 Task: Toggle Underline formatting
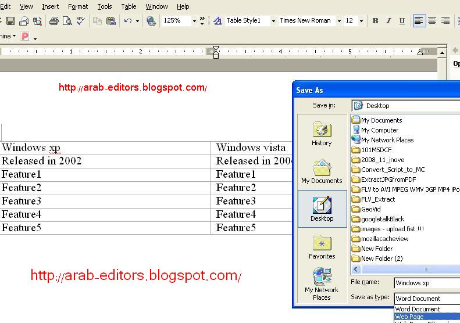[x=402, y=21]
